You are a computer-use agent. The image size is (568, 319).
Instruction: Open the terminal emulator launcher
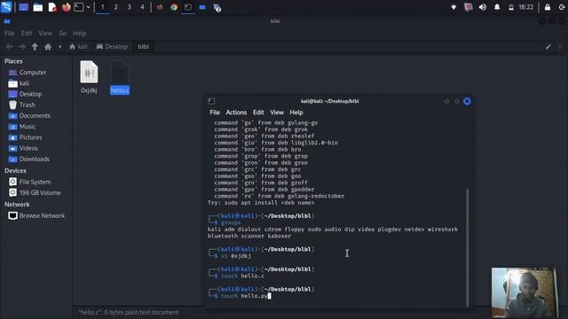(79, 7)
